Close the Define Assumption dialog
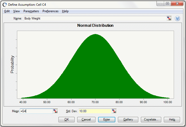 pos(177,3)
